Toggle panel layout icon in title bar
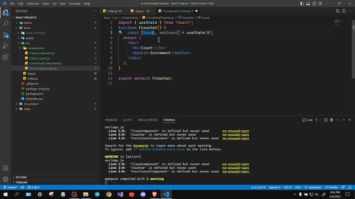355x199 pixels. point(308,3)
